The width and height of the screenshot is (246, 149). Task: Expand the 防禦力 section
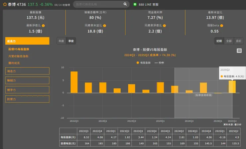tap(27, 99)
